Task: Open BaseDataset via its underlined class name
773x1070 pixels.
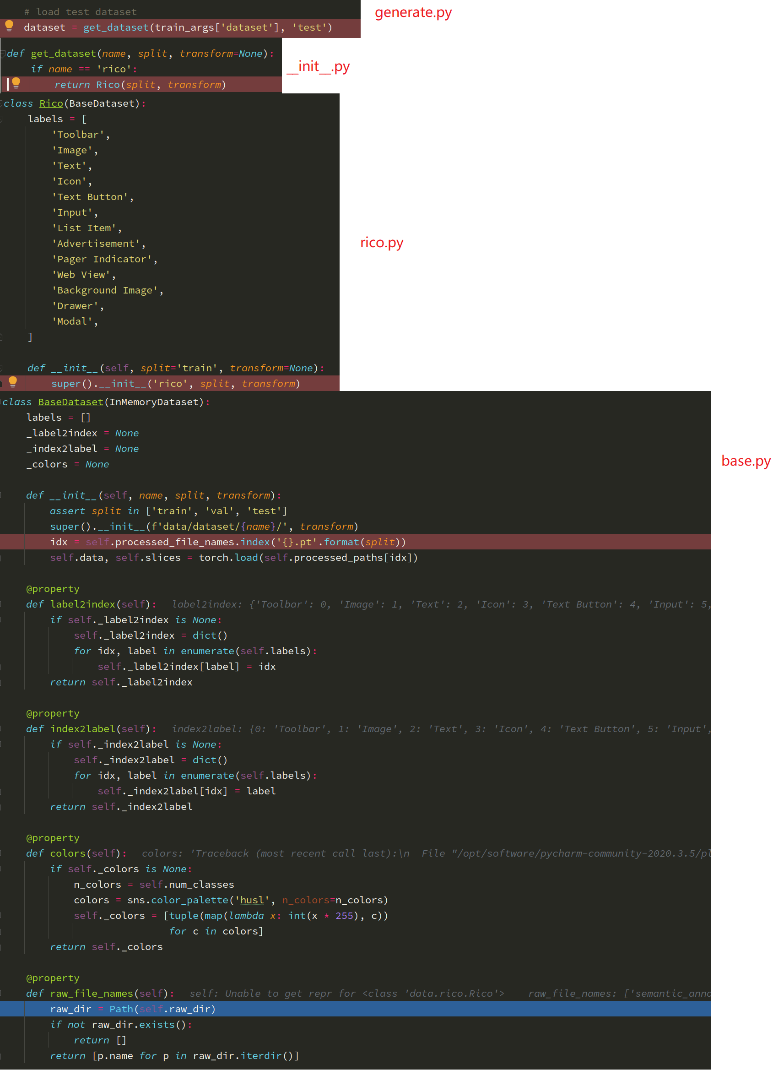Action: pyautogui.click(x=70, y=402)
